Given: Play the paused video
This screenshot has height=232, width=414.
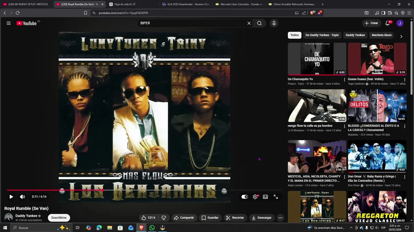Looking at the screenshot, I should [x=11, y=197].
